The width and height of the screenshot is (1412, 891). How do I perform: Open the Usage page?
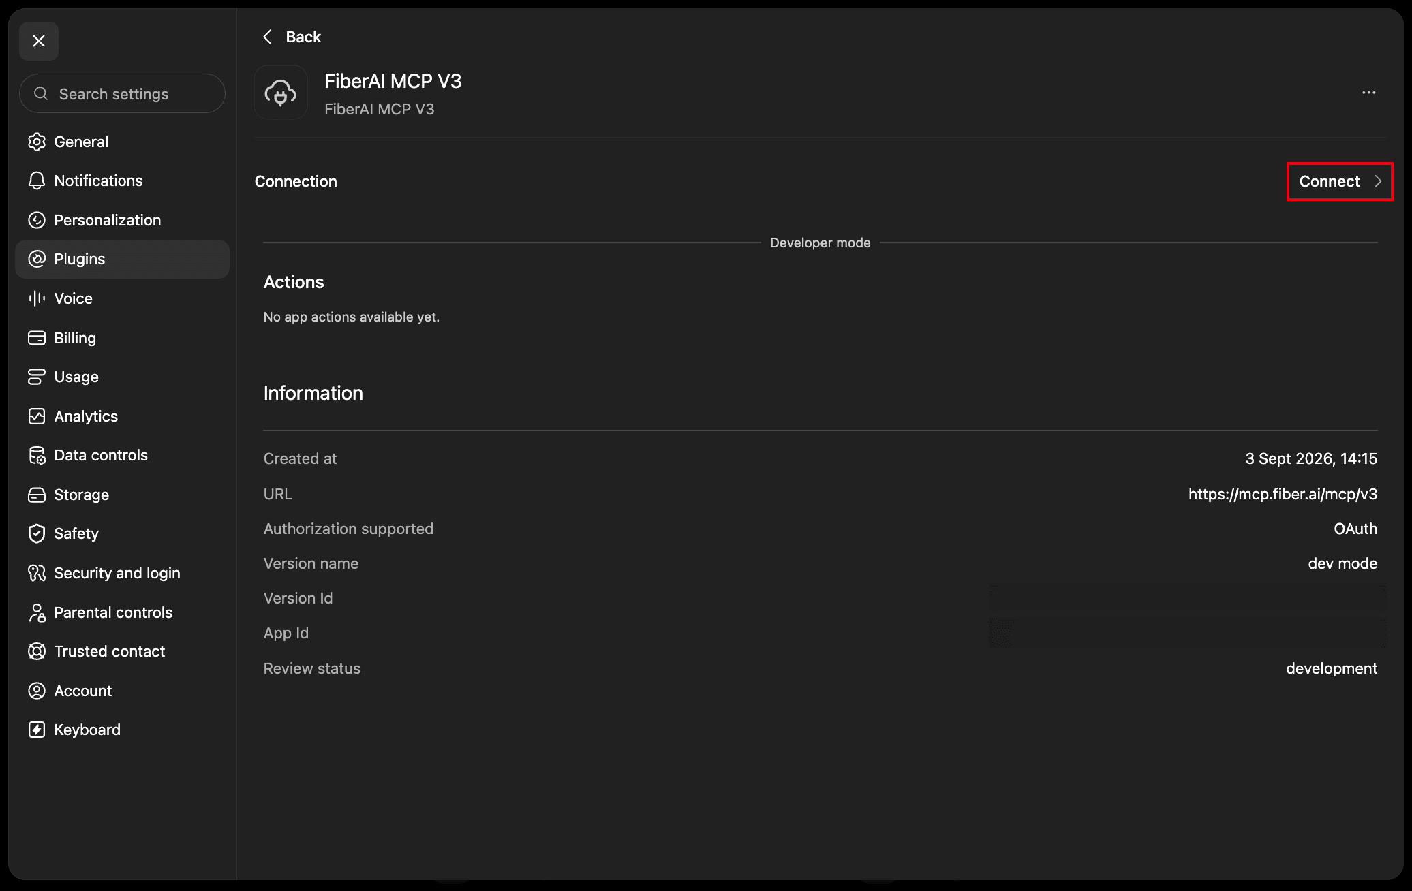click(x=123, y=377)
